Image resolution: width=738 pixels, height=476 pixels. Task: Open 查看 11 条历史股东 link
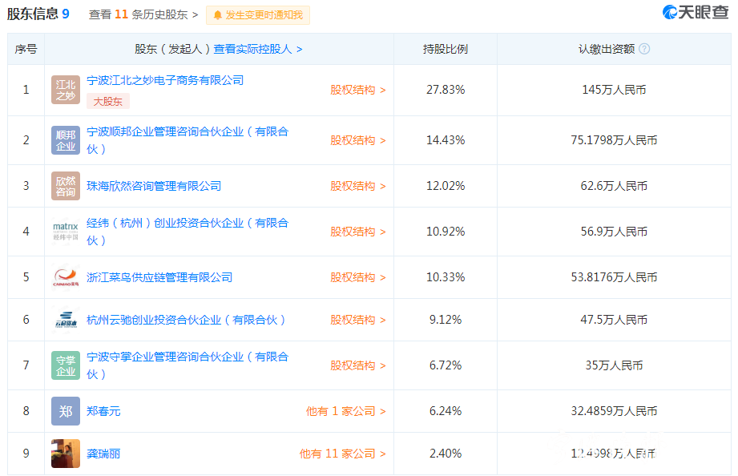point(143,14)
